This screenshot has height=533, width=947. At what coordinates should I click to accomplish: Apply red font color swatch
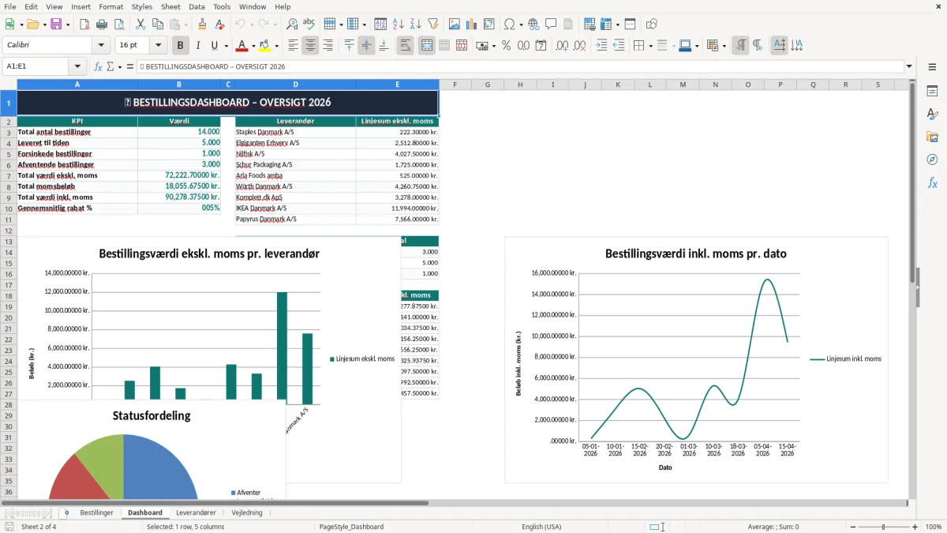(x=242, y=46)
